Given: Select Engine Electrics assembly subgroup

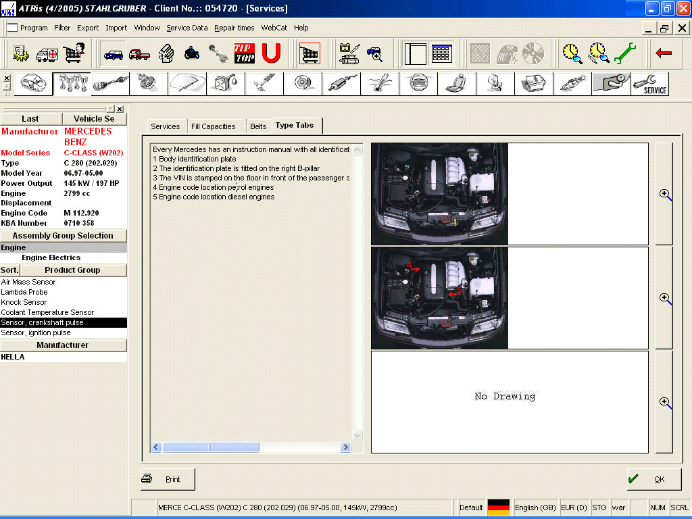Looking at the screenshot, I should [x=64, y=257].
